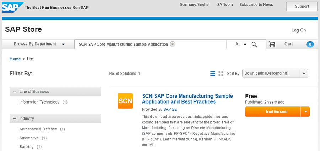
Task: Filter by Information Technology
Action: (39, 102)
